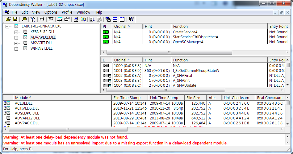Expand the KERNEL32.DLL tree node

[16, 32]
